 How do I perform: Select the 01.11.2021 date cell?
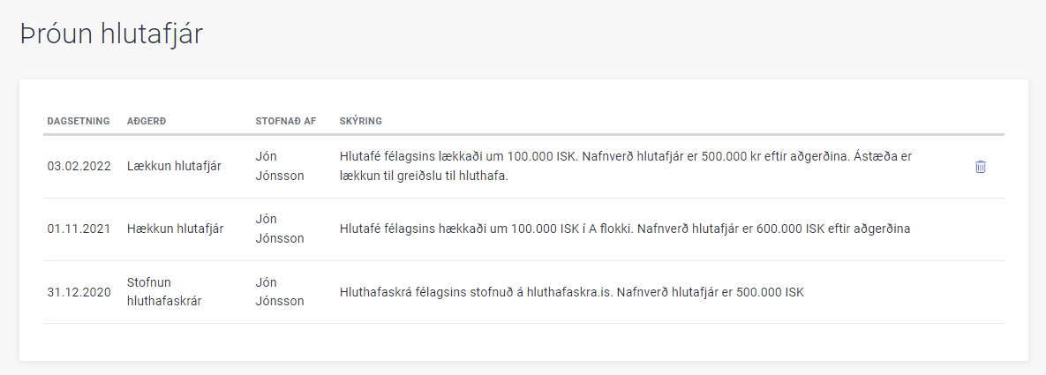[x=79, y=229]
